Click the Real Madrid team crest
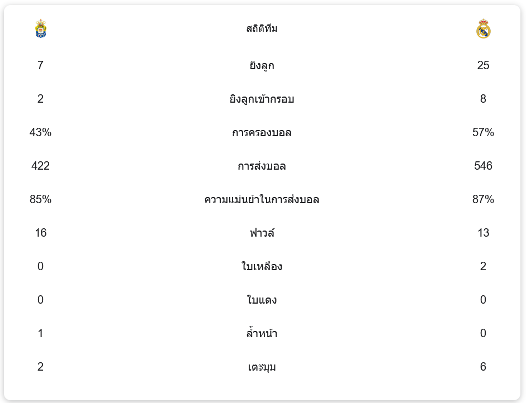Viewport: 526px width, 403px height. [x=483, y=28]
